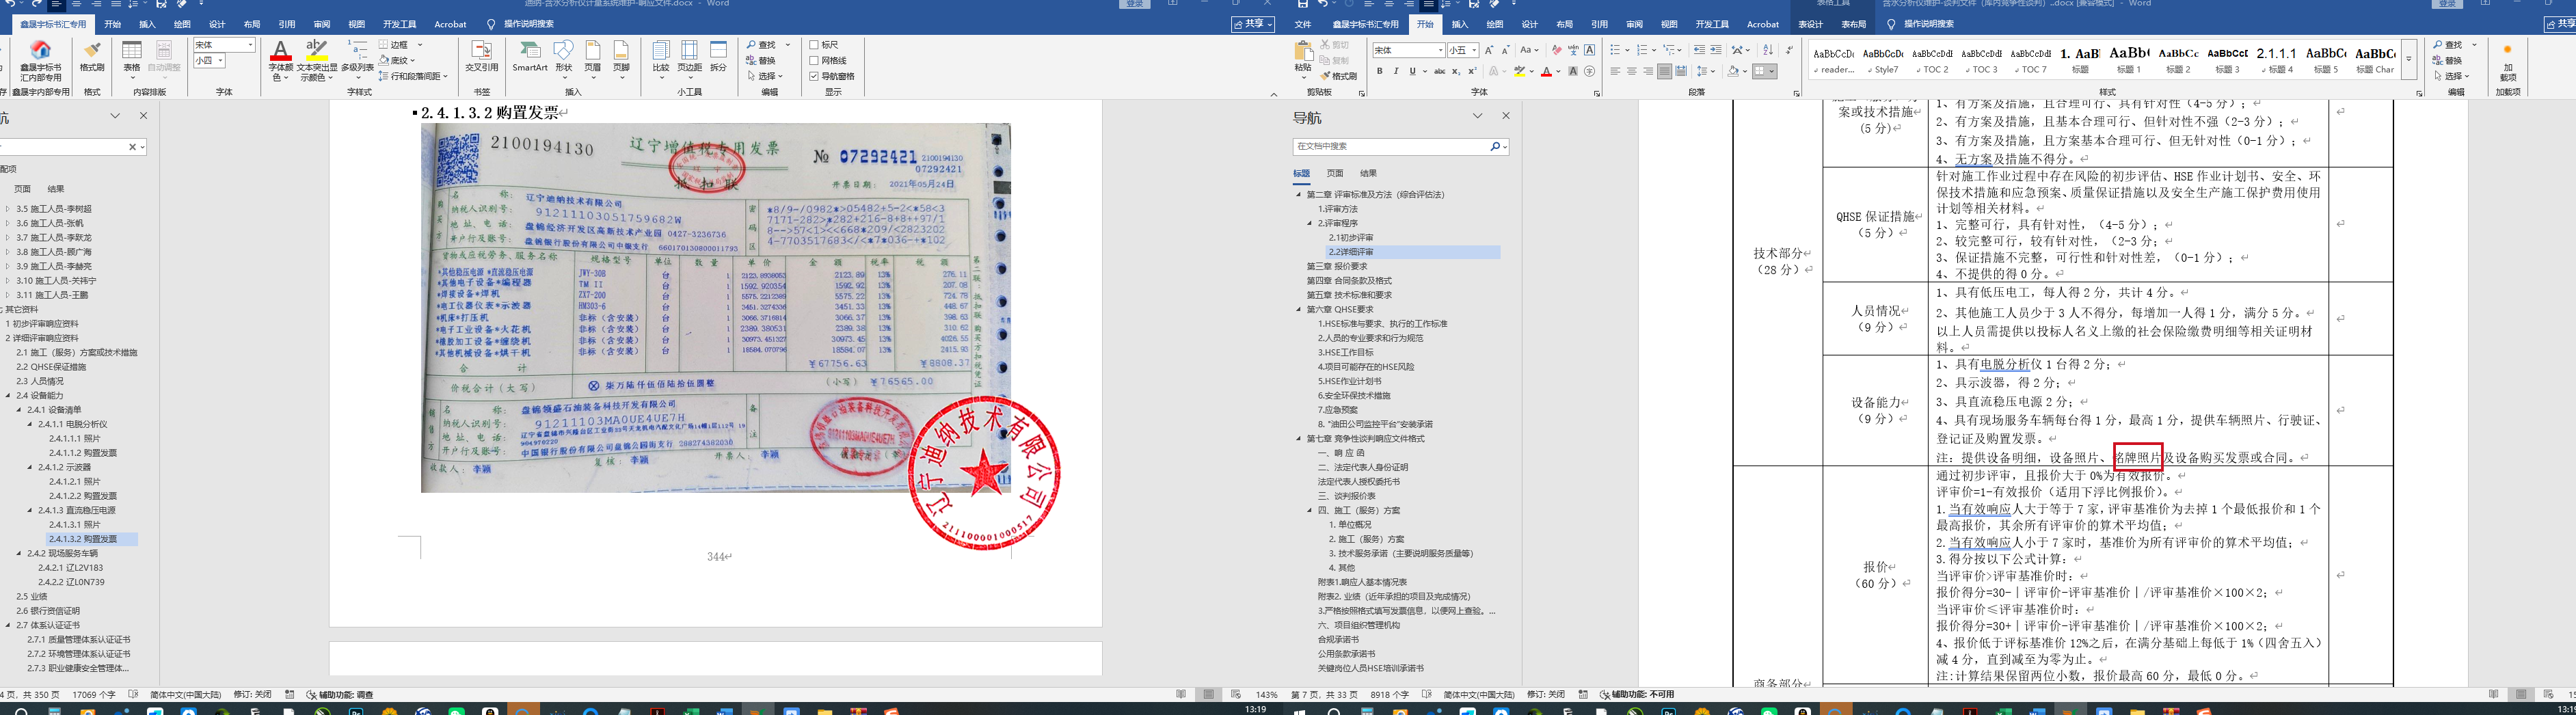Open 多级列表 multilevel list in left window
Image resolution: width=2576 pixels, height=715 pixels.
point(357,60)
